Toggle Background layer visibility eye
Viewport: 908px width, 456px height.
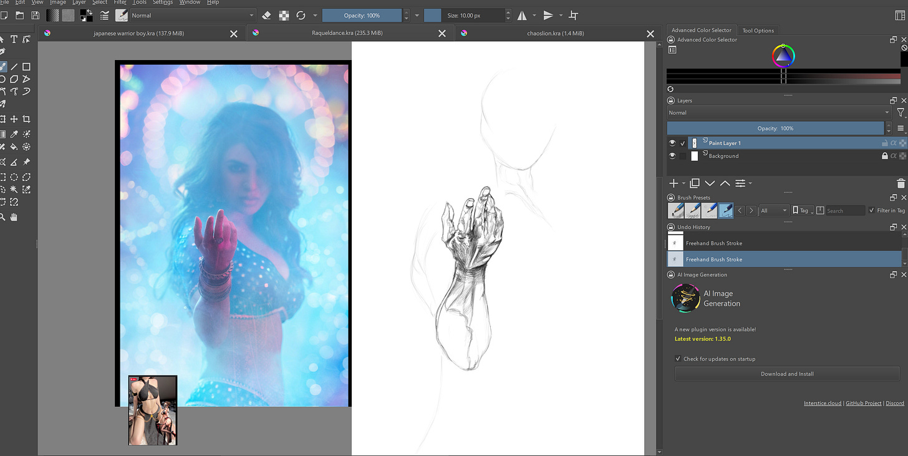point(672,156)
